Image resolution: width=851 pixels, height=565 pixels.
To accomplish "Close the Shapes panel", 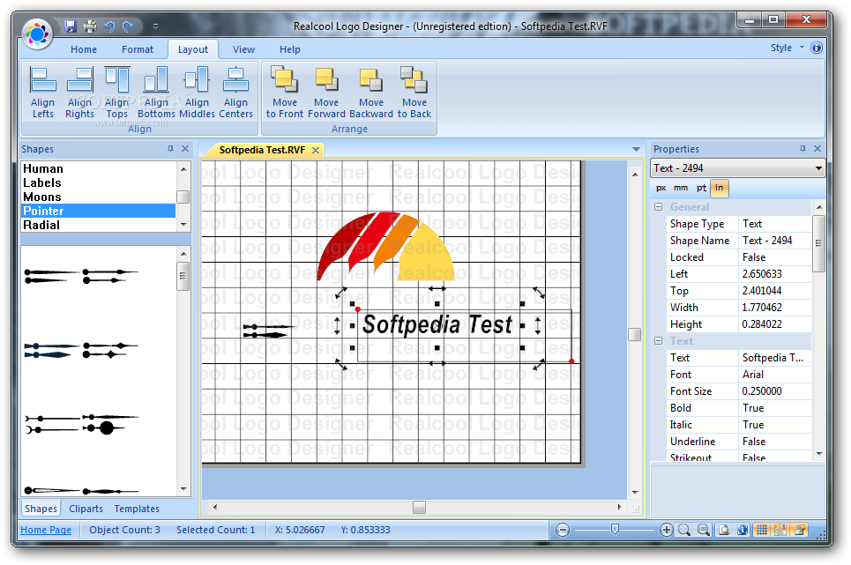I will (185, 149).
